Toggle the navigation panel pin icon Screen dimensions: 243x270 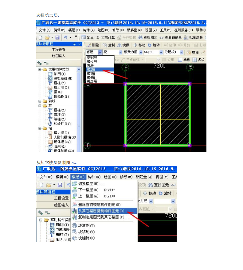74,44
